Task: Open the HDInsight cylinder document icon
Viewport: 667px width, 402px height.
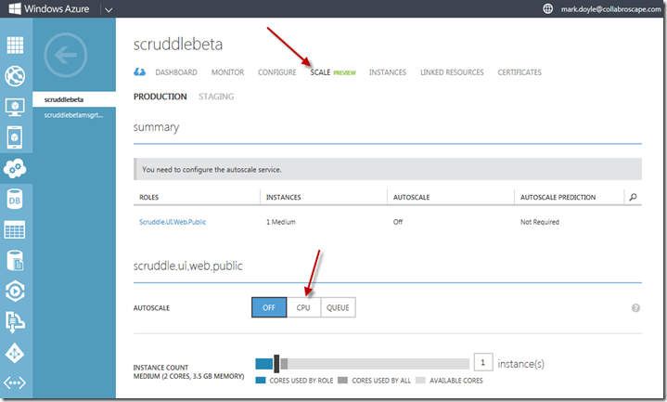Action: pos(16,261)
